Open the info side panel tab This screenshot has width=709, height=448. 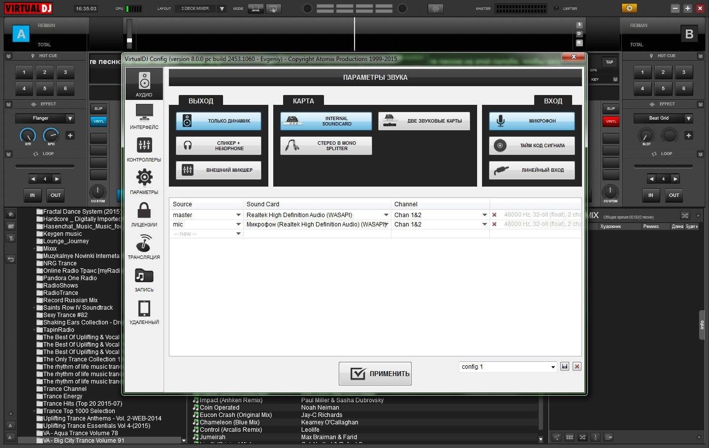pyautogui.click(x=703, y=325)
